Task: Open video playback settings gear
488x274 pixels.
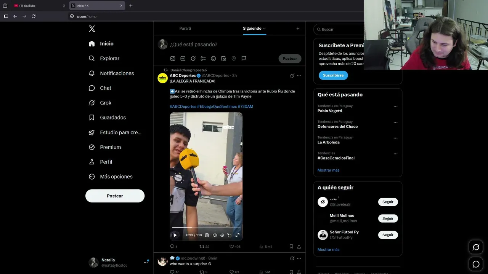Action: 222,235
